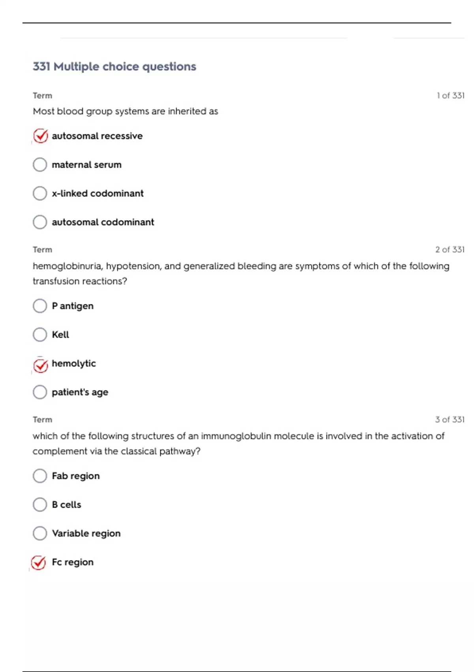The height and width of the screenshot is (672, 474).
Task: Click the '1 of 331' question counter
Action: point(450,96)
